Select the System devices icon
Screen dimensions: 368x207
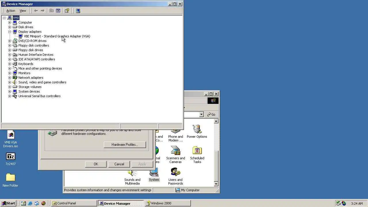pos(15,91)
